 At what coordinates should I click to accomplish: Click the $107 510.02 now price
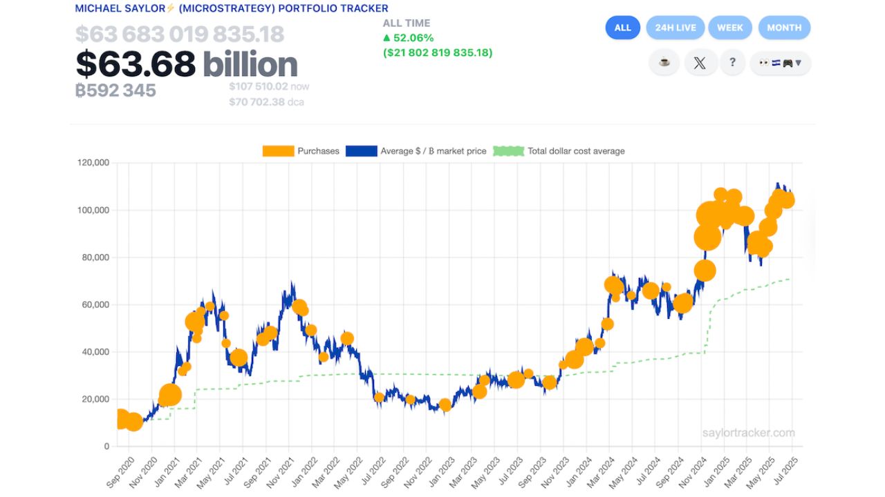[269, 86]
